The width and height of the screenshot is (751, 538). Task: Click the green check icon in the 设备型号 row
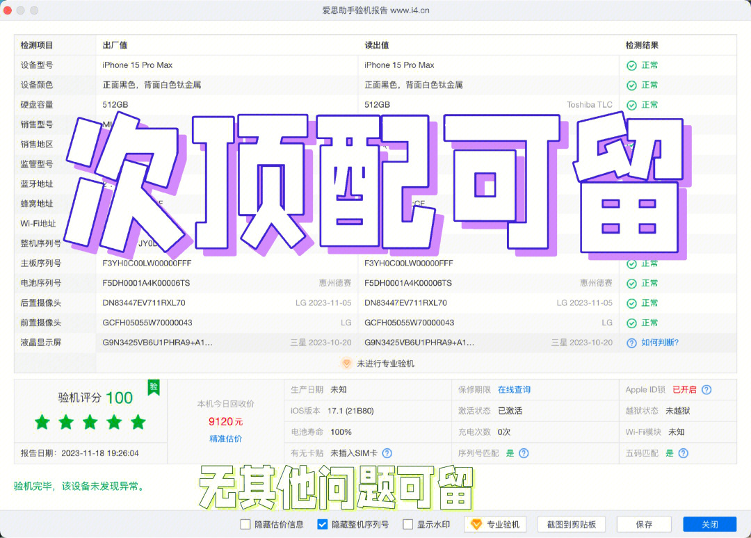pyautogui.click(x=631, y=65)
